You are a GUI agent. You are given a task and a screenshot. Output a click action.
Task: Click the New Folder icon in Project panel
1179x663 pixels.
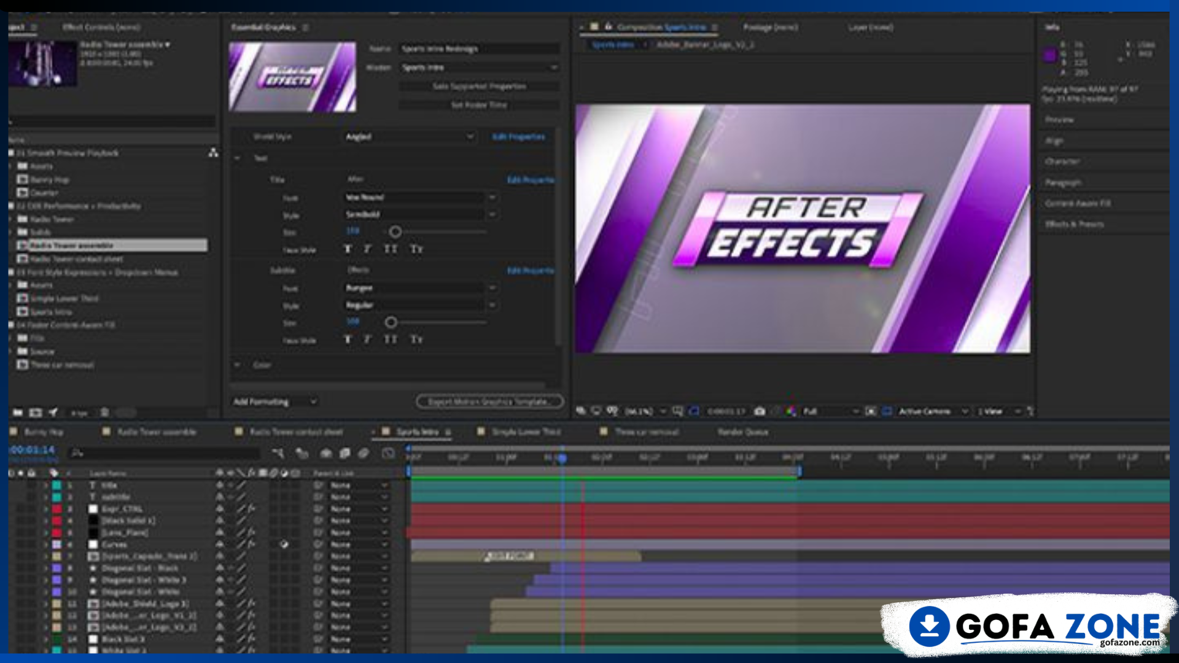18,413
